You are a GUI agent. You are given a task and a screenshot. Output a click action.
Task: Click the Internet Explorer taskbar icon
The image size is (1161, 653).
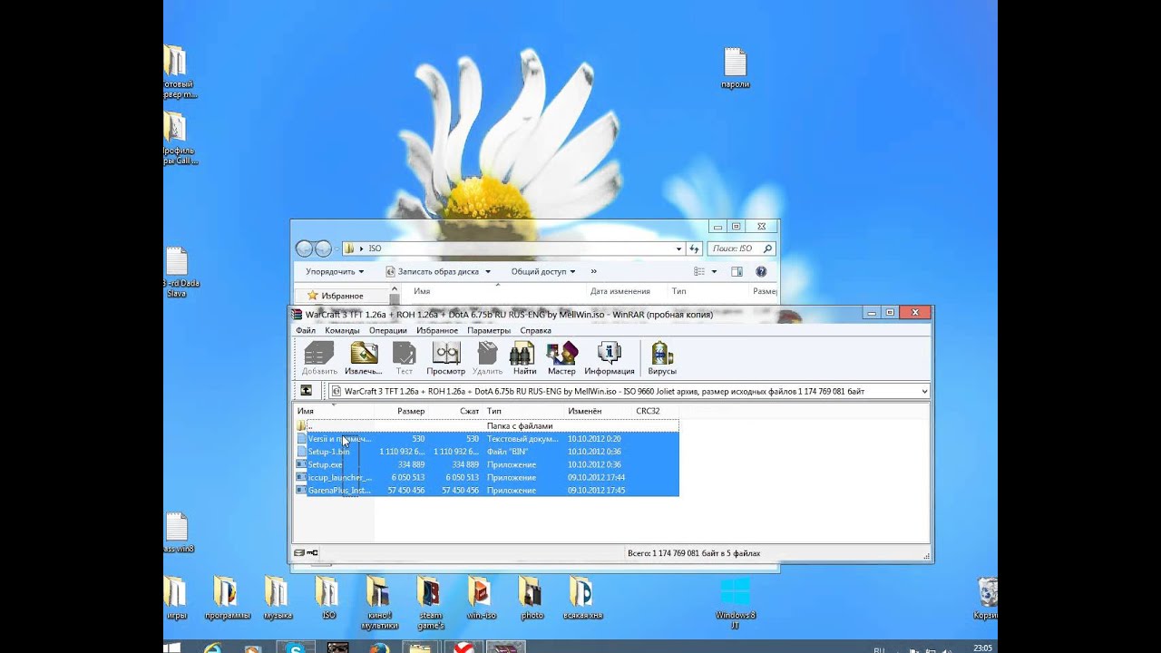coord(213,648)
